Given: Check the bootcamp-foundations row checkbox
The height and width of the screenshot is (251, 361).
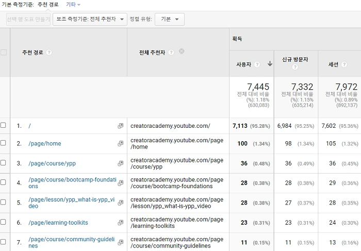Looking at the screenshot, I should pos(3,182).
